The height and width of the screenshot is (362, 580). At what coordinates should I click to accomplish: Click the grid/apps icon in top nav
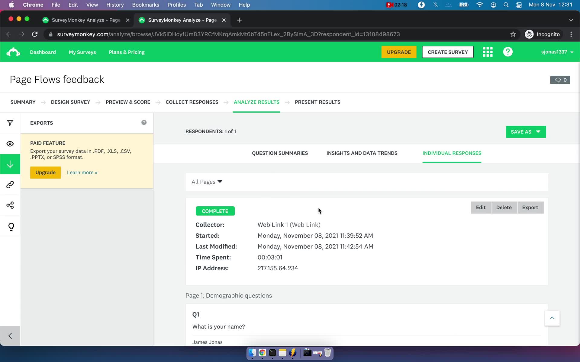pos(487,52)
